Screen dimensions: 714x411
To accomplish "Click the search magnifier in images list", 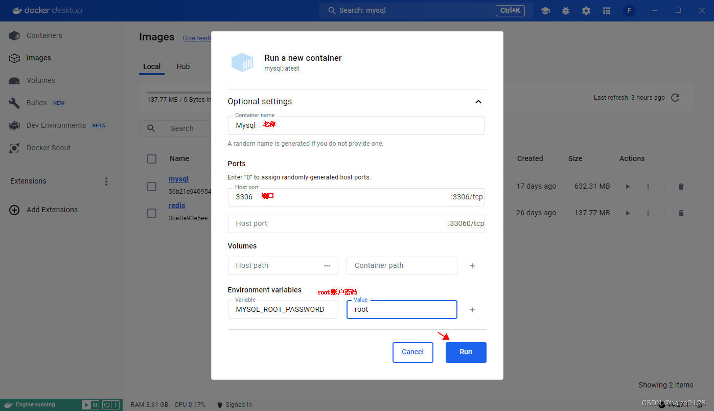I will click(x=151, y=128).
